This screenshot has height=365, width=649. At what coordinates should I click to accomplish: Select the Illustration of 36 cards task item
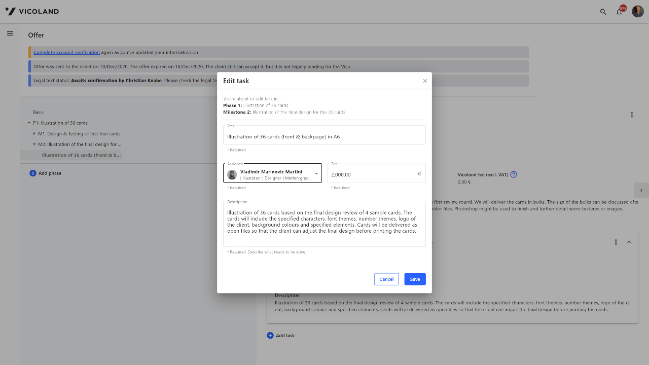click(81, 155)
